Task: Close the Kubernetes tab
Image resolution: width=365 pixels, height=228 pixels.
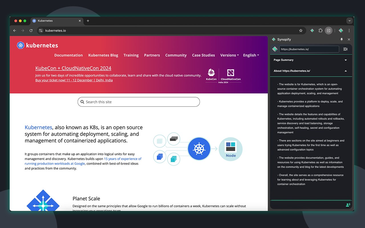Action: (80, 21)
